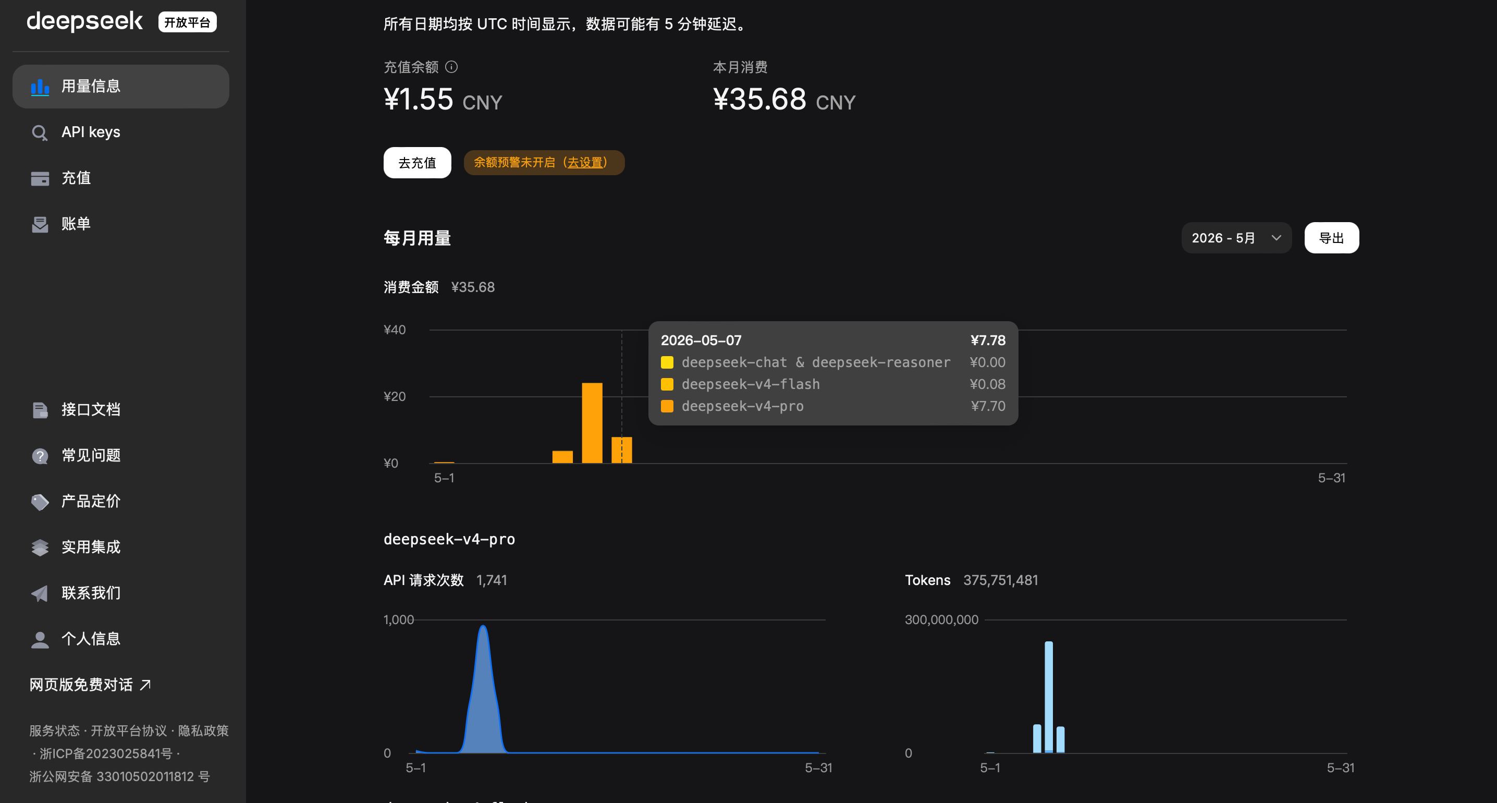The width and height of the screenshot is (1497, 803).
Task: Click the deepseek-v4-flash legend swatch
Action: coord(667,384)
